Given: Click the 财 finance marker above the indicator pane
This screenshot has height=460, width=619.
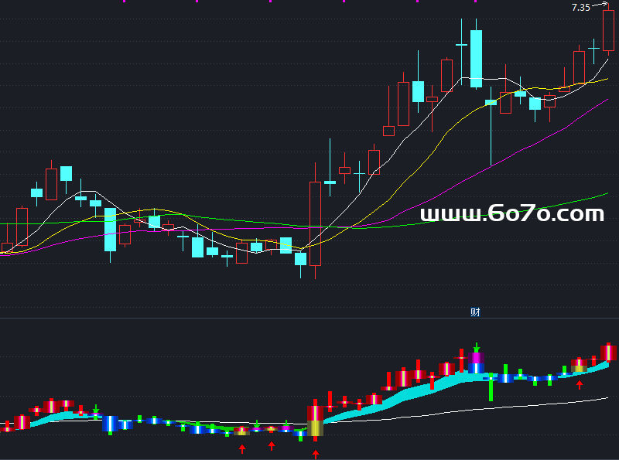Looking at the screenshot, I should coord(475,312).
